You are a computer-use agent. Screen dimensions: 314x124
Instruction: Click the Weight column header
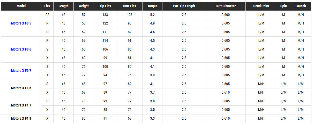click(x=84, y=6)
